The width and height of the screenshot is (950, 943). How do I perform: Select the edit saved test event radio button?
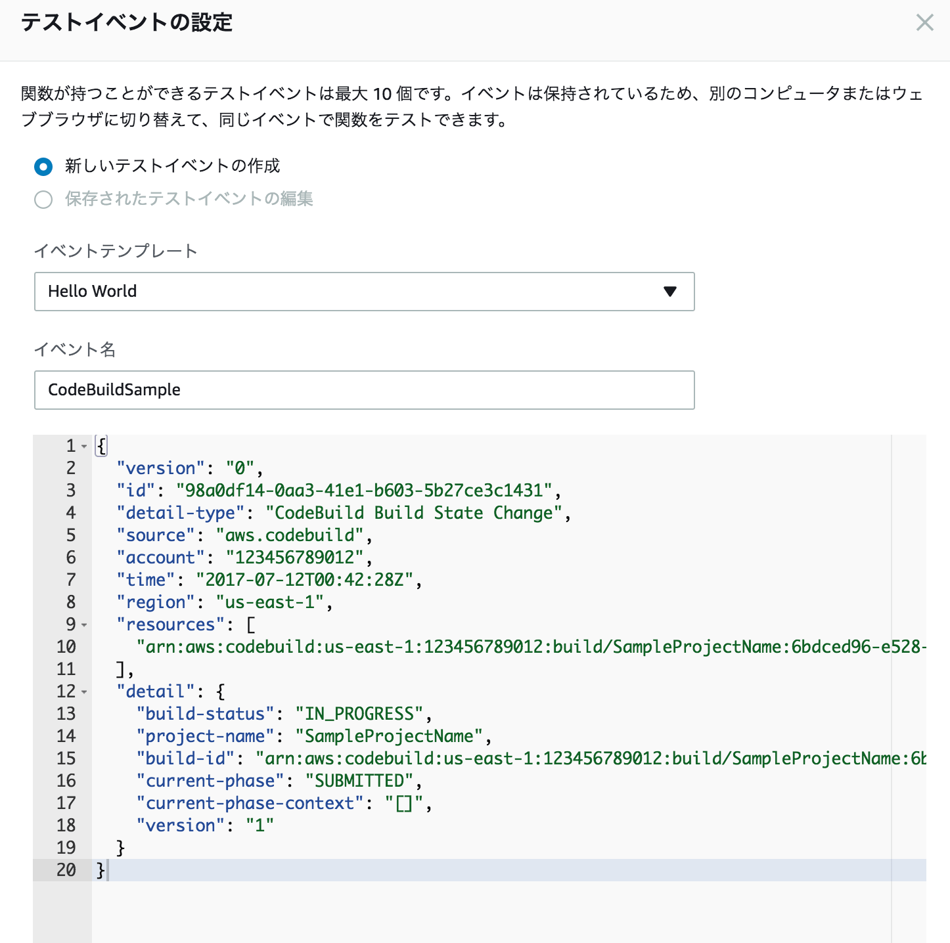[43, 200]
